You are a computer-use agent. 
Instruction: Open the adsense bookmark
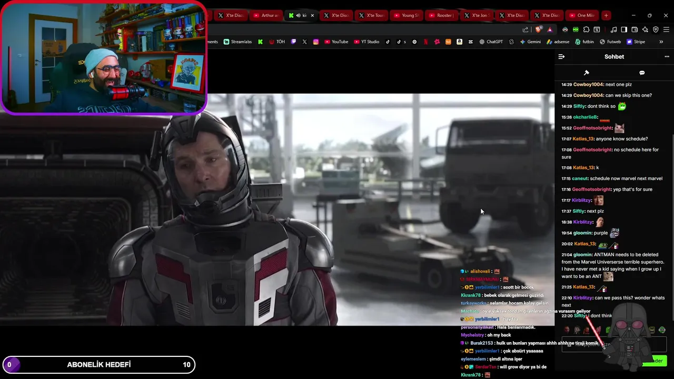click(x=558, y=42)
